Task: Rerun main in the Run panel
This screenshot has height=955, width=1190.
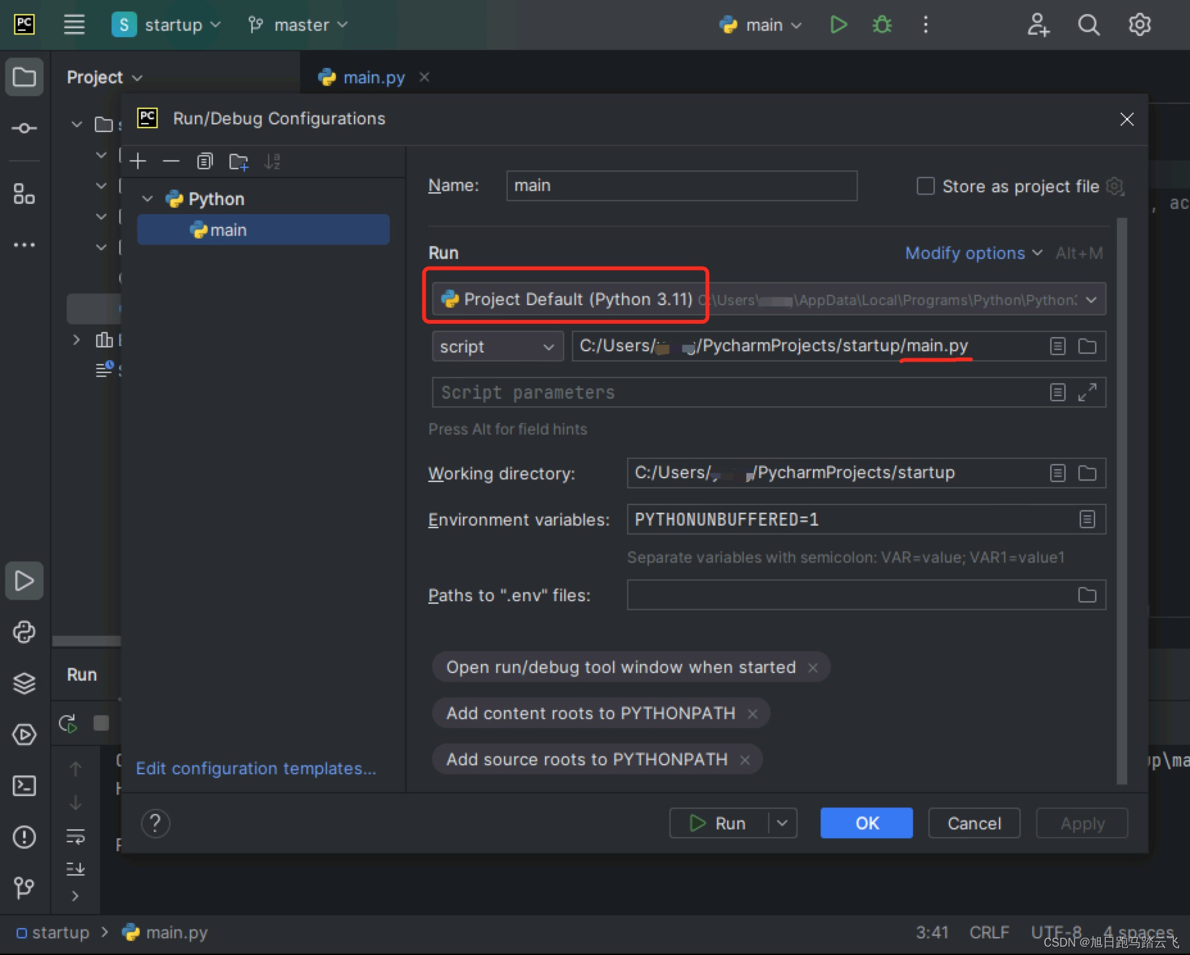Action: point(68,724)
